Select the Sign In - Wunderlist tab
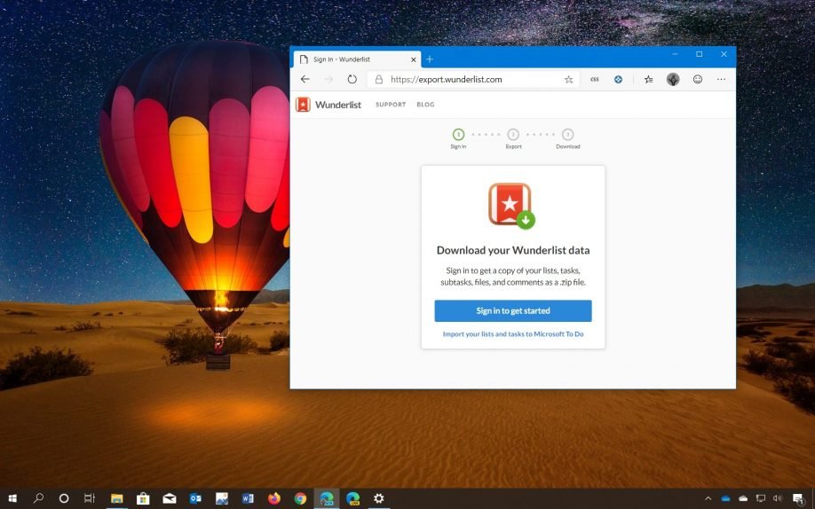Image resolution: width=815 pixels, height=509 pixels. (x=351, y=59)
